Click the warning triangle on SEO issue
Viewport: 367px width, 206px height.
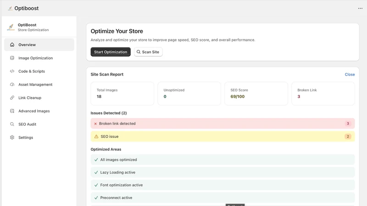coord(96,136)
